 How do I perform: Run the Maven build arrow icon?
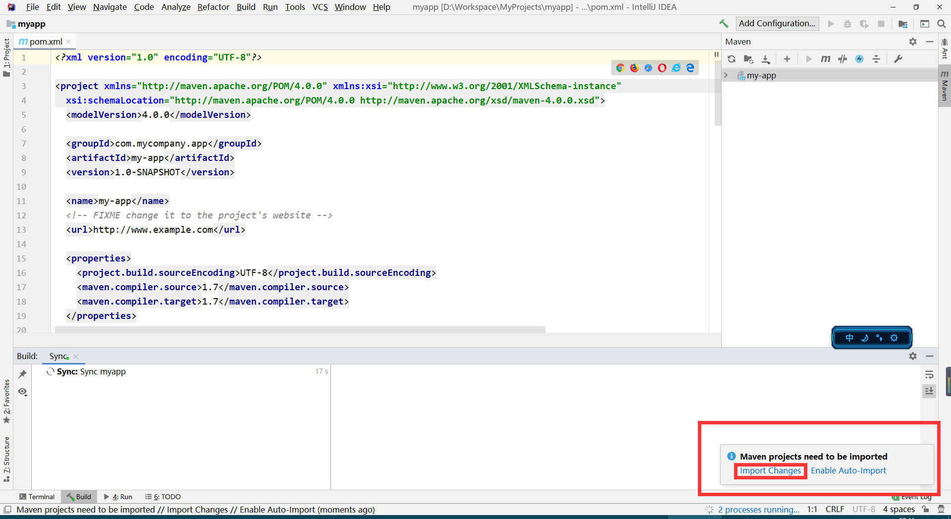pyautogui.click(x=809, y=59)
